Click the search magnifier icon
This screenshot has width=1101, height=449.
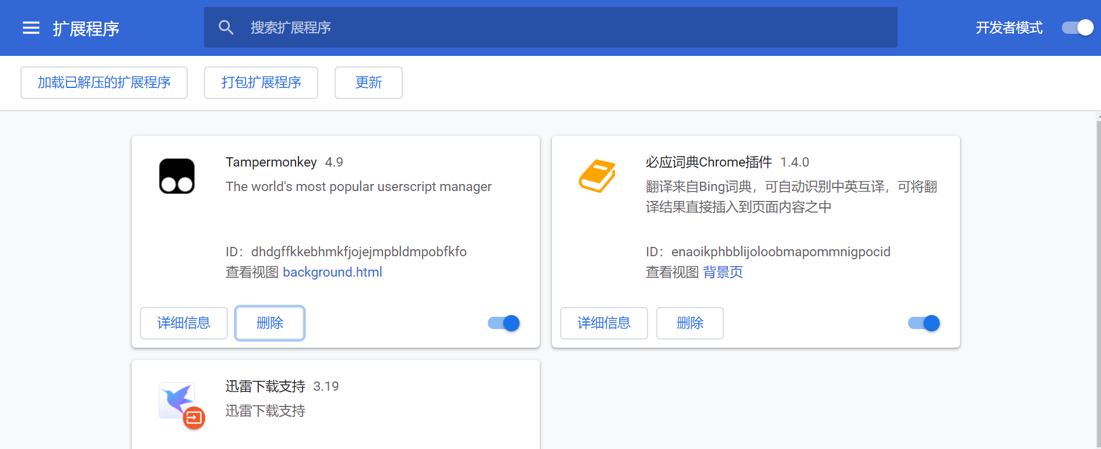[x=226, y=27]
